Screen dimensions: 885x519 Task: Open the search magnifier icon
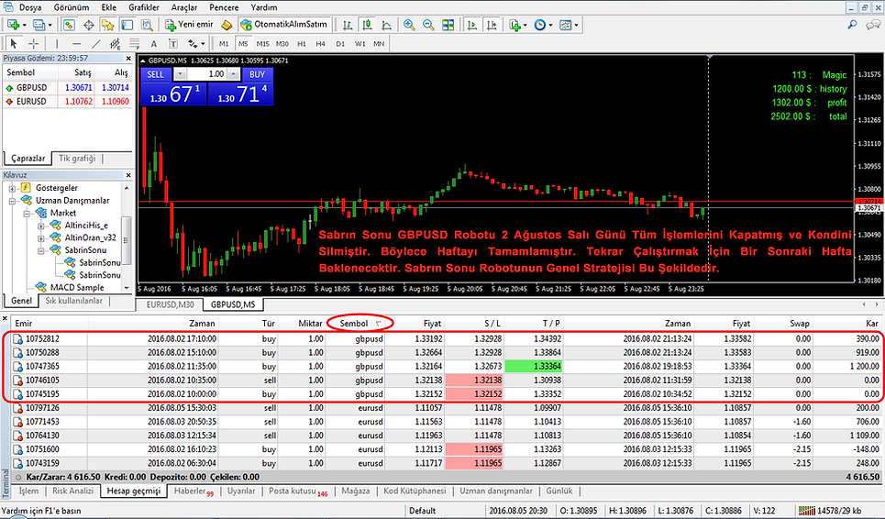(x=852, y=24)
